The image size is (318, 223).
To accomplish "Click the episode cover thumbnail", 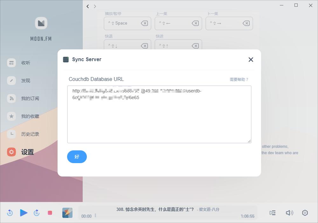I will click(x=67, y=213).
